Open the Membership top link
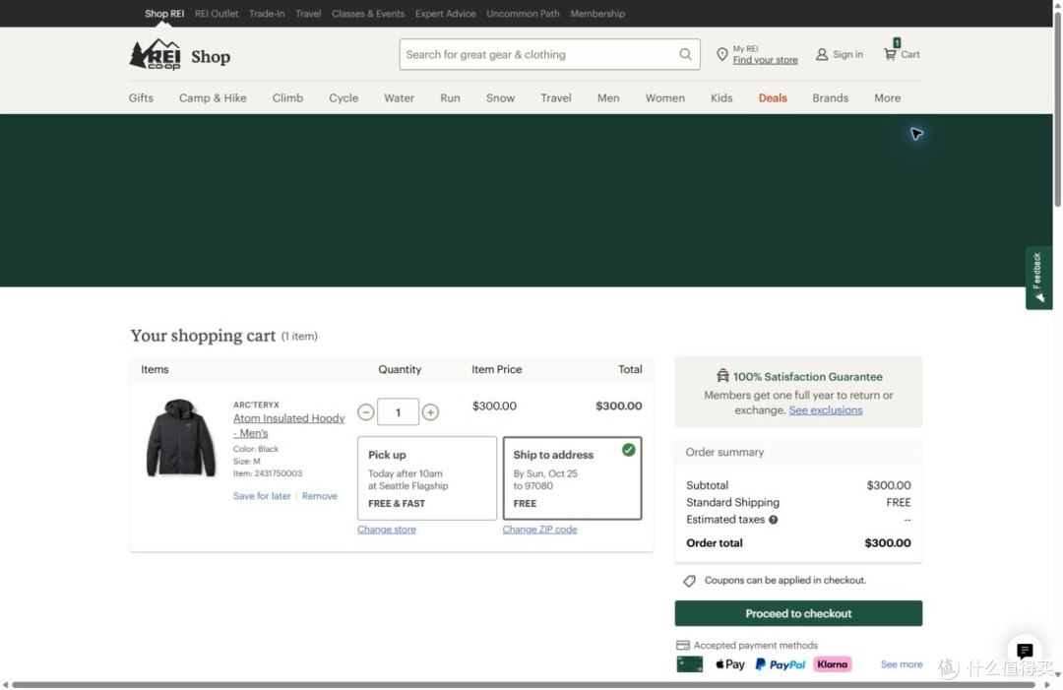1063x690 pixels. click(597, 14)
